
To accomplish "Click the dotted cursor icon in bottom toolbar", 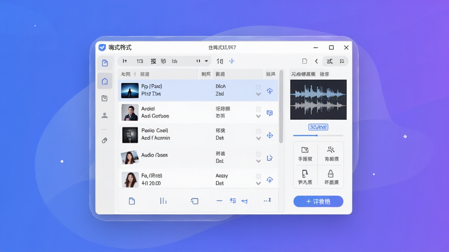I will [267, 200].
